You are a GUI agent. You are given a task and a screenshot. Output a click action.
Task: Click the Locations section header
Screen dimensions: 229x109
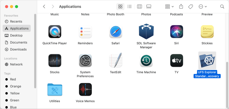tap(11, 59)
